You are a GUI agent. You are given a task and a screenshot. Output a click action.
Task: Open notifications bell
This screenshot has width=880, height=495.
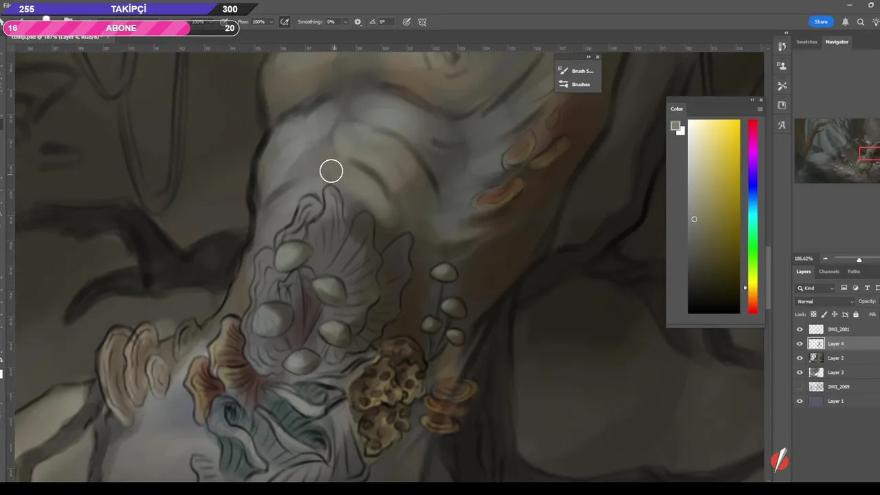[846, 22]
